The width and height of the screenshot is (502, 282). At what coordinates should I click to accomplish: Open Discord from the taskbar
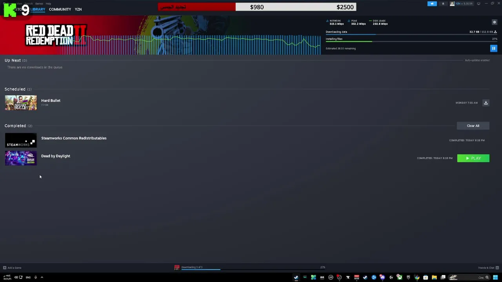tap(382, 277)
